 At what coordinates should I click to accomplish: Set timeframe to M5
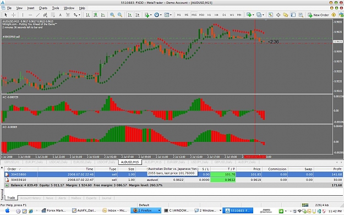tap(186, 15)
